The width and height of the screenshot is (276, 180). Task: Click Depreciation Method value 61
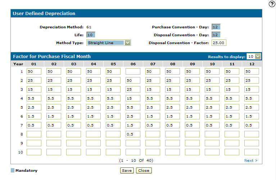coord(89,27)
